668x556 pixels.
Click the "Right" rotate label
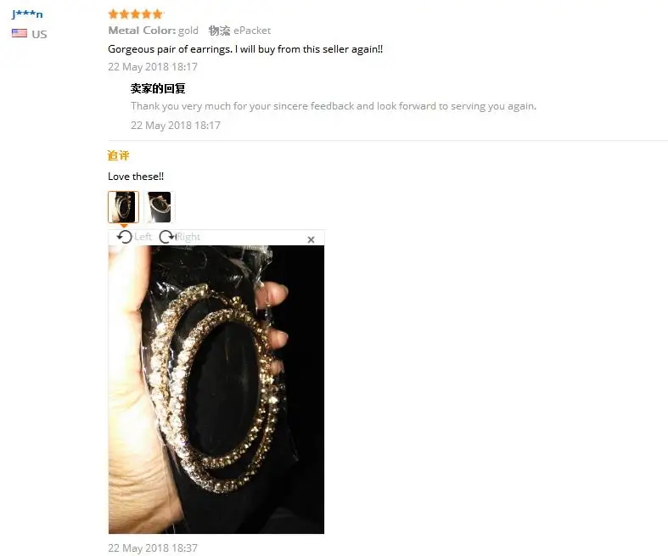click(x=188, y=237)
